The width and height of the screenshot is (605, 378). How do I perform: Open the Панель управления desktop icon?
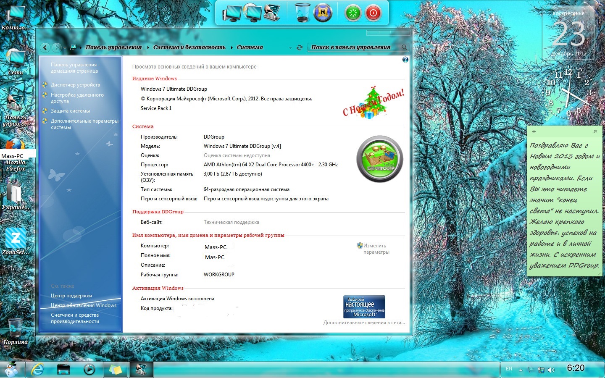16,110
